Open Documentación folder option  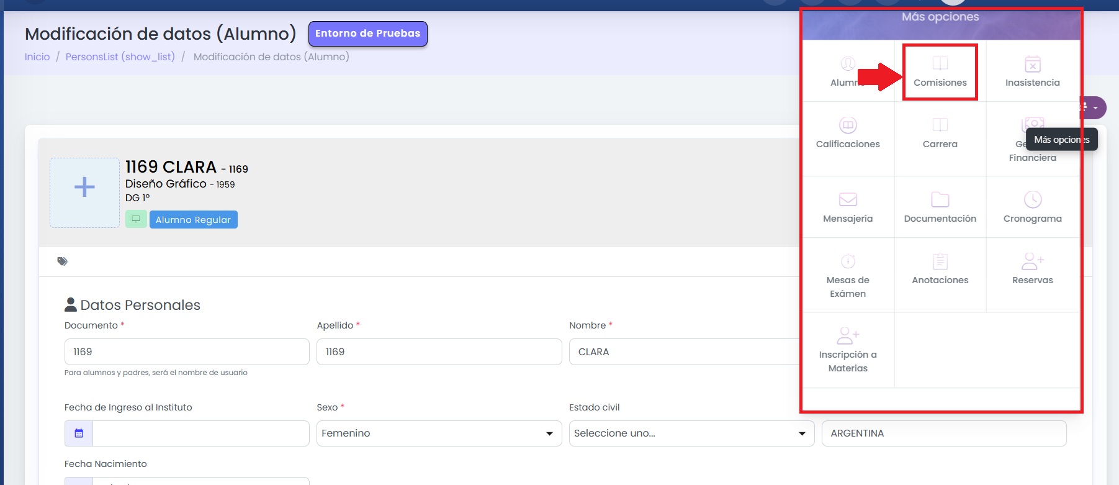[940, 207]
